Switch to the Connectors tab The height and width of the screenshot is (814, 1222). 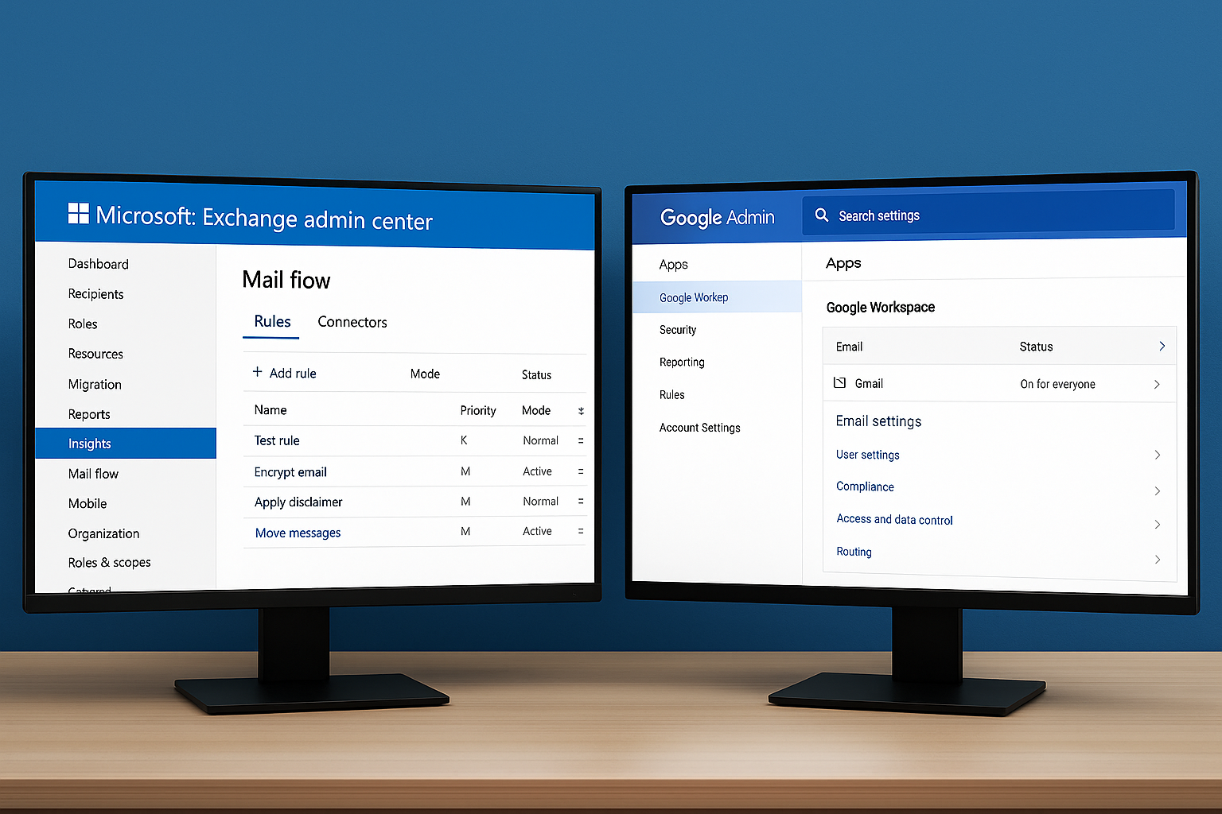352,322
